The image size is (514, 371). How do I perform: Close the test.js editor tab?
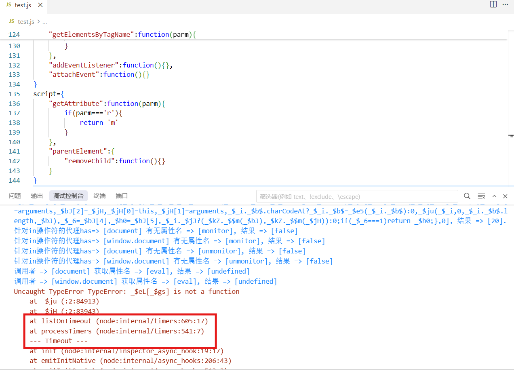click(x=40, y=6)
